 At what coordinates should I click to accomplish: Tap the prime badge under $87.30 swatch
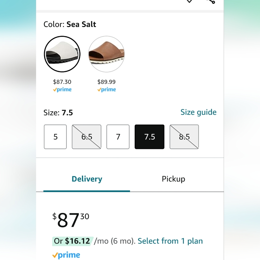click(x=62, y=89)
